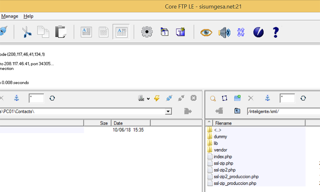Toggle sounds with the speaker icon

224,32
